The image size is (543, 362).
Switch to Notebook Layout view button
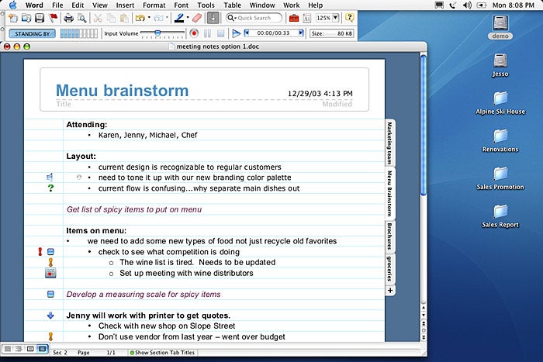(42, 349)
